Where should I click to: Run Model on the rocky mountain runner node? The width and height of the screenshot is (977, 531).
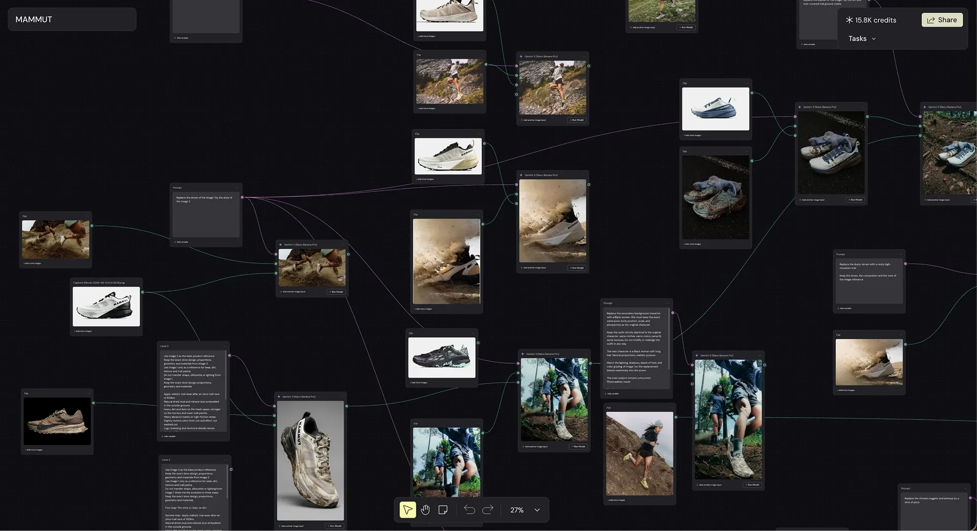(577, 120)
